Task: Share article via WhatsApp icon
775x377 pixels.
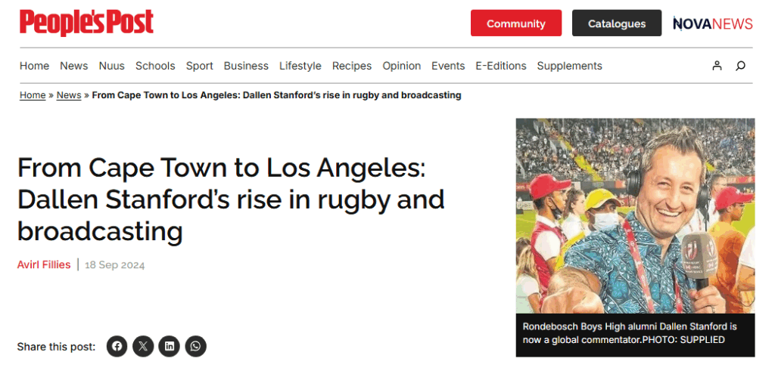Action: (196, 347)
